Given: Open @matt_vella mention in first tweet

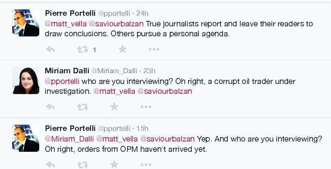Looking at the screenshot, I should (x=64, y=24).
